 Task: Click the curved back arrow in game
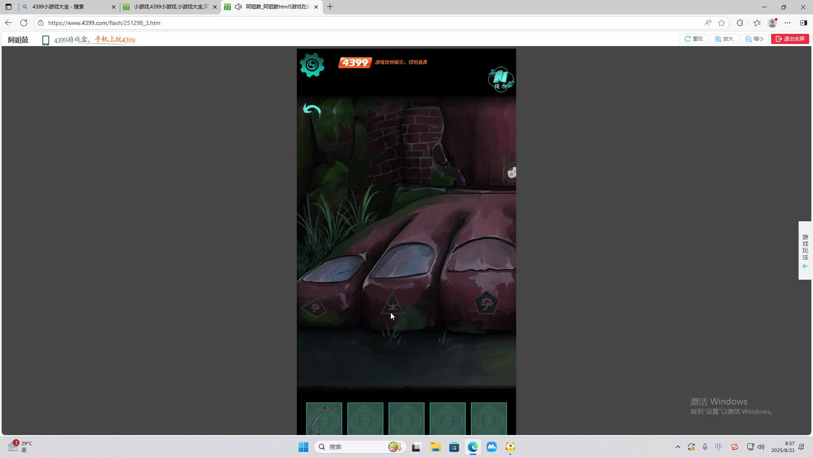pyautogui.click(x=312, y=111)
